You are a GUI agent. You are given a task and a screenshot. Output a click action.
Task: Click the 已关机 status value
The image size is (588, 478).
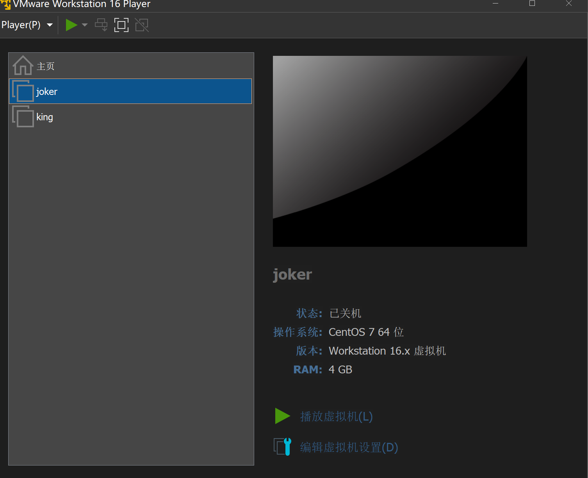[345, 313]
